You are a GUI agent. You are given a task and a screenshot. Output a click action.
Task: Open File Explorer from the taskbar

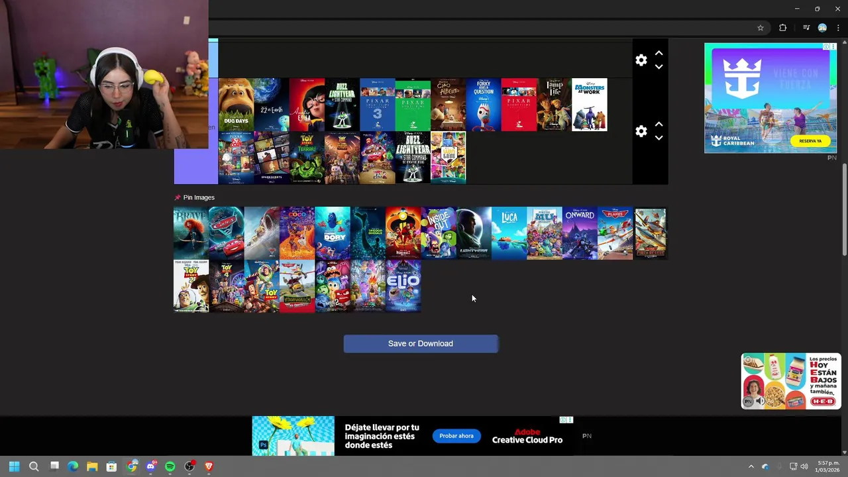(92, 466)
